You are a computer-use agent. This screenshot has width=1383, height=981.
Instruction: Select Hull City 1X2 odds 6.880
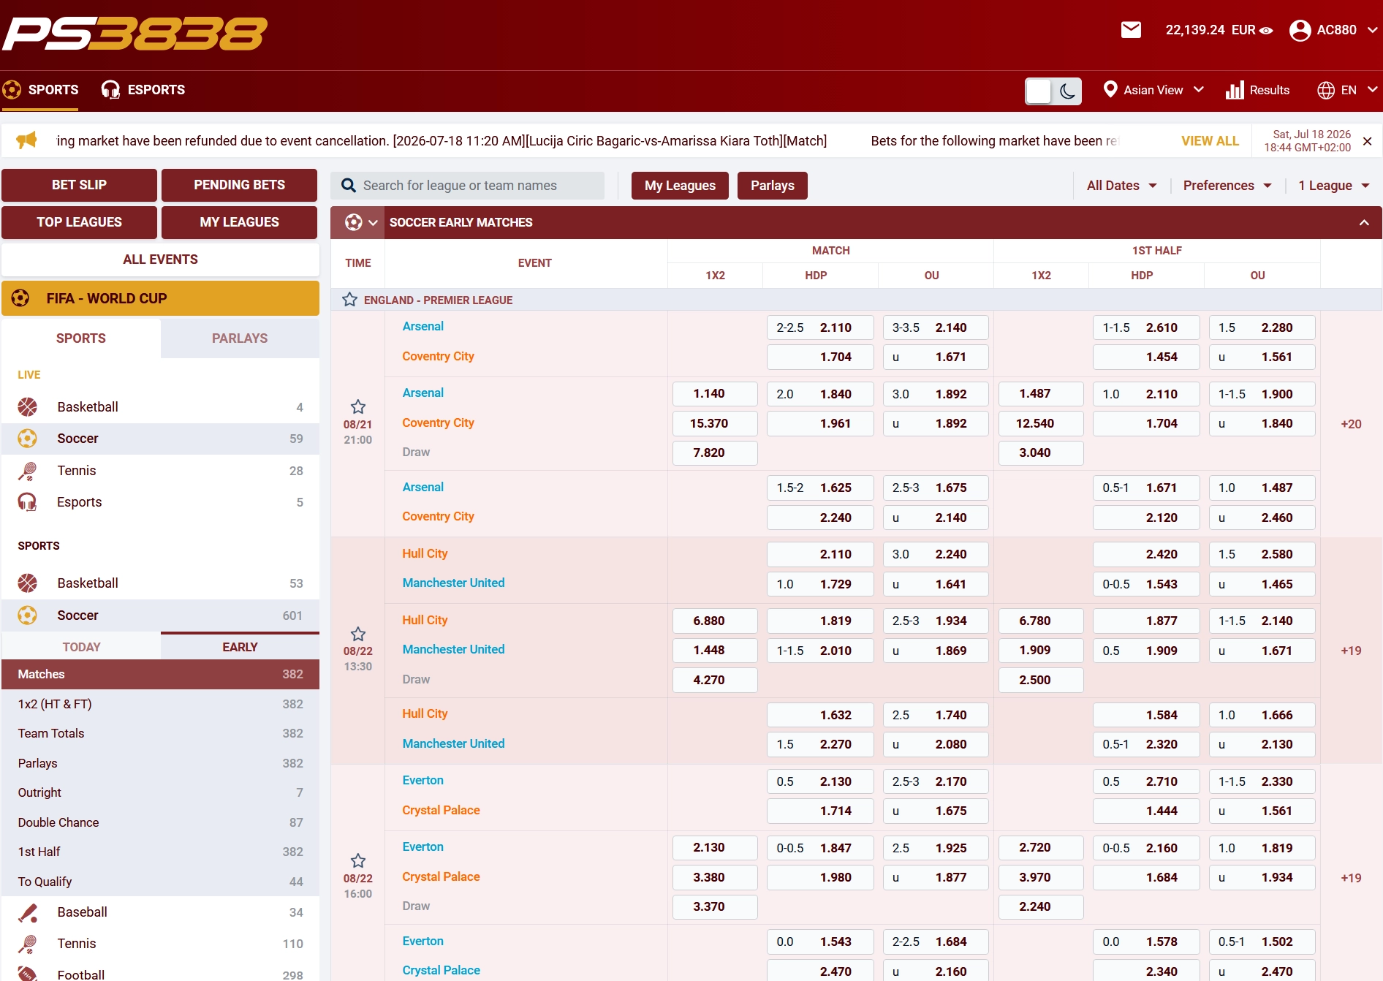tap(715, 621)
